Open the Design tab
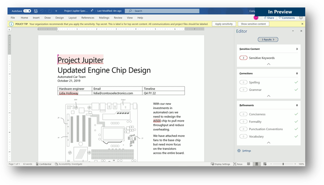 59,18
